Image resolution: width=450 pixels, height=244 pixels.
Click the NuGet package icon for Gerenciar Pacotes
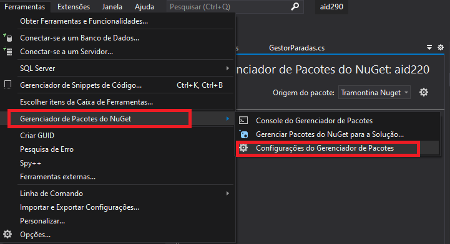[x=243, y=134]
